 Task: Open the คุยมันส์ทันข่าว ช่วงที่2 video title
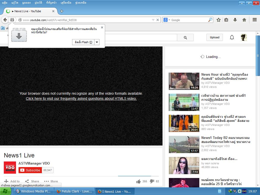(x=225, y=119)
